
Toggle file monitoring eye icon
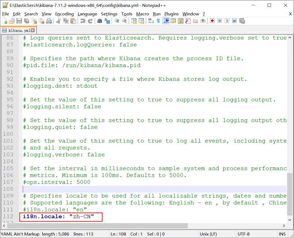(203, 21)
